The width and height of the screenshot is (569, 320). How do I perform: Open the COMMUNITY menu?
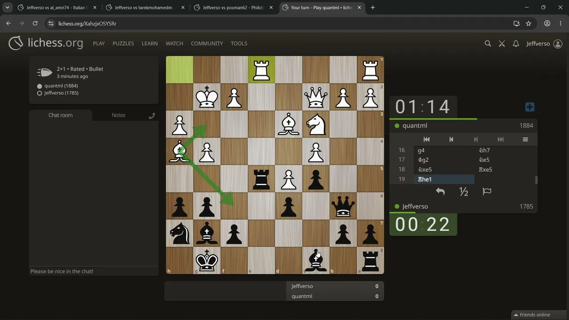[207, 44]
